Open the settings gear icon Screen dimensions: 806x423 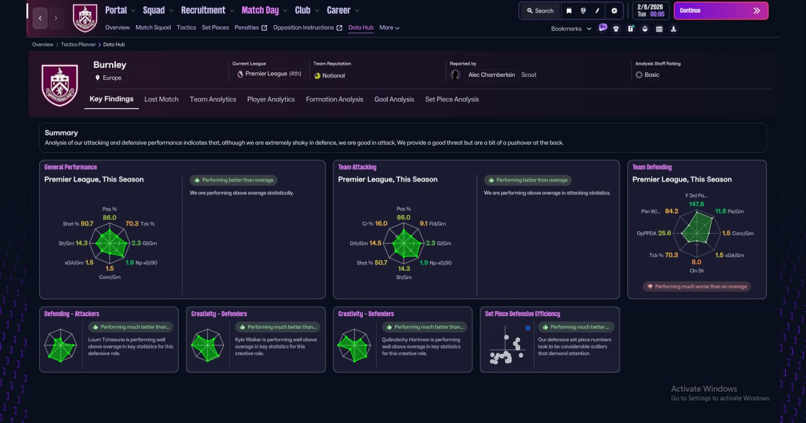tap(615, 11)
